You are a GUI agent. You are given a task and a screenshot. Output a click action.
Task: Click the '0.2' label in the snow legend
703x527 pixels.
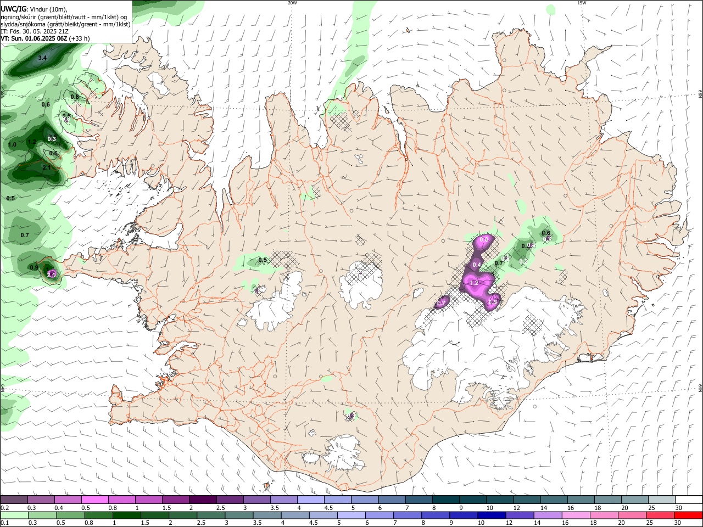coord(5,508)
